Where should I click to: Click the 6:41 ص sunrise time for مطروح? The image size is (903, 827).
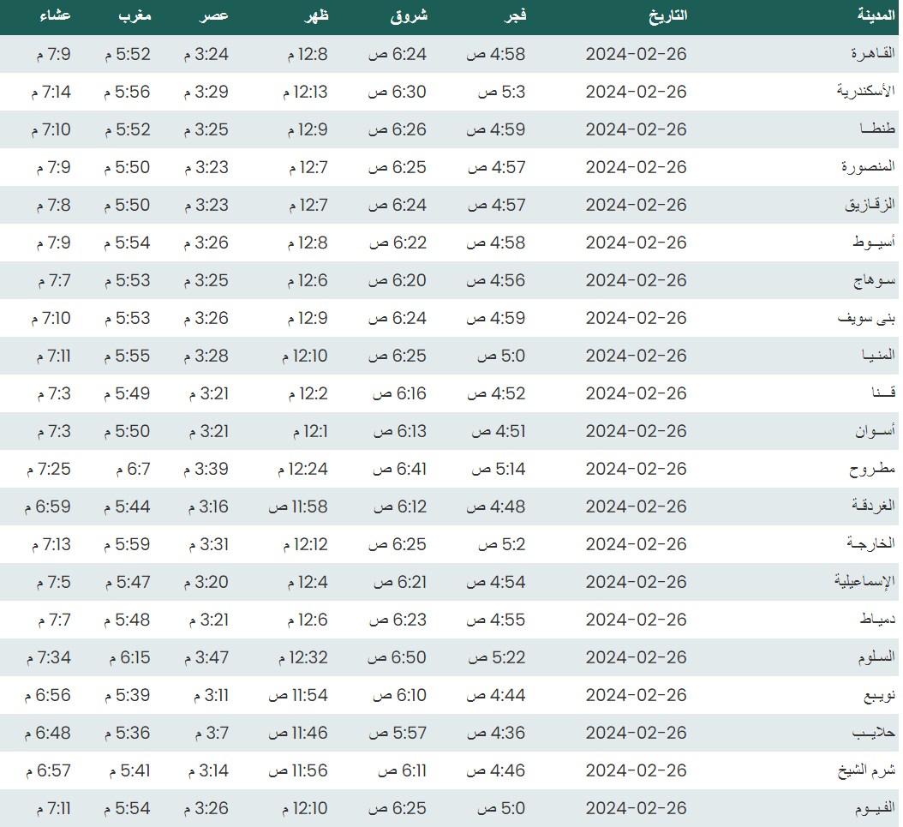coord(398,469)
